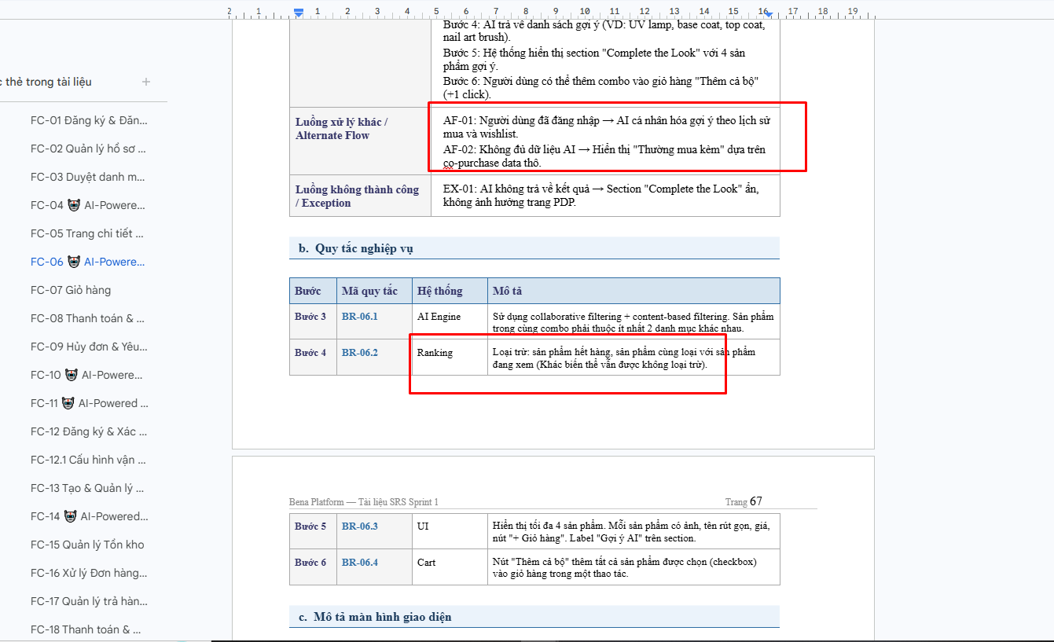The height and width of the screenshot is (642, 1054).
Task: Open FC-04 AI-Powere... outline entry
Action: [88, 205]
